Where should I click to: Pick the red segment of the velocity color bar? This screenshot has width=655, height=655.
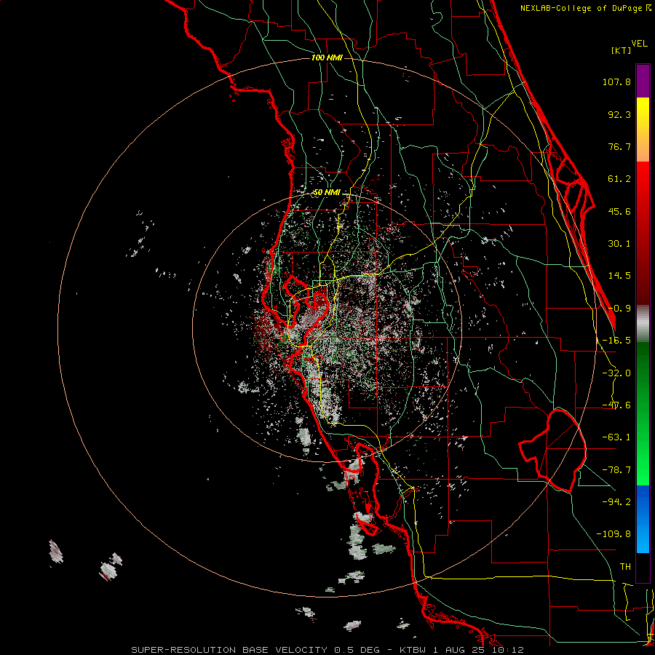(643, 233)
